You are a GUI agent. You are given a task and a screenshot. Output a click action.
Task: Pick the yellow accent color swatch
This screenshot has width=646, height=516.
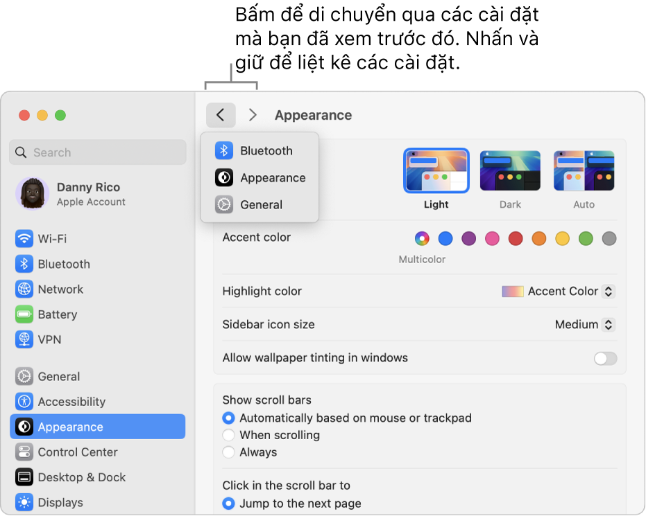562,238
